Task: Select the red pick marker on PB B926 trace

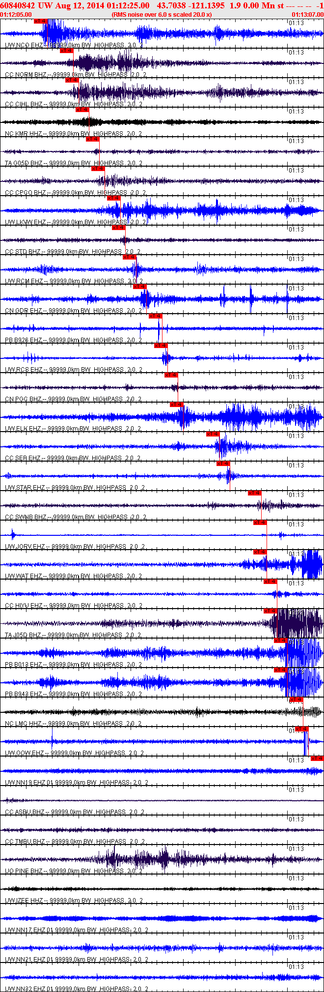Action: 155,316
